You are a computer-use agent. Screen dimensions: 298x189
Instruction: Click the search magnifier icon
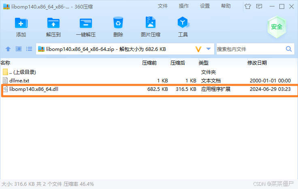289,49
